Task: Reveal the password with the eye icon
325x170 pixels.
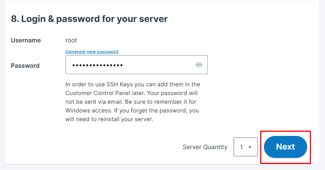Action: coord(199,65)
